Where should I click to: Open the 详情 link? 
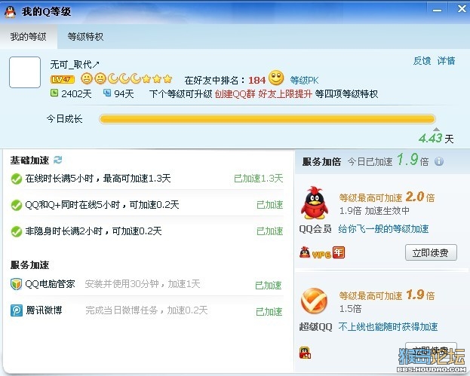(x=446, y=61)
